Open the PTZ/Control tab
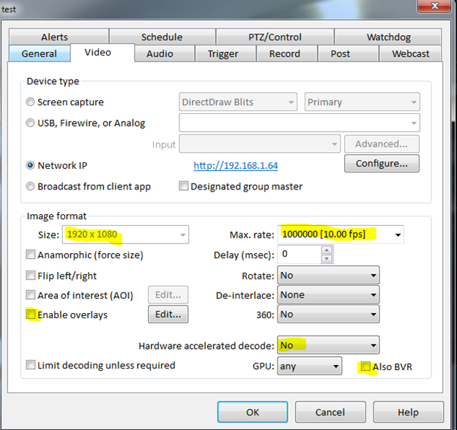457x430 pixels. [x=274, y=37]
